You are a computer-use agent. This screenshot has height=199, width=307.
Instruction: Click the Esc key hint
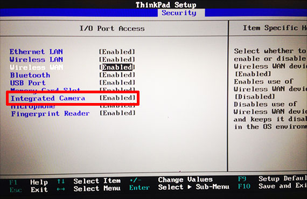tap(16, 190)
